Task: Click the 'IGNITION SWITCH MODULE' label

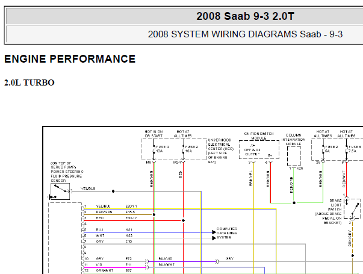Action: [259, 136]
